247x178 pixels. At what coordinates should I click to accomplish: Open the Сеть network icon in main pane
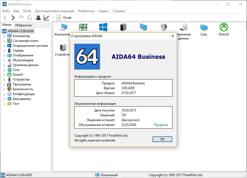(204, 27)
